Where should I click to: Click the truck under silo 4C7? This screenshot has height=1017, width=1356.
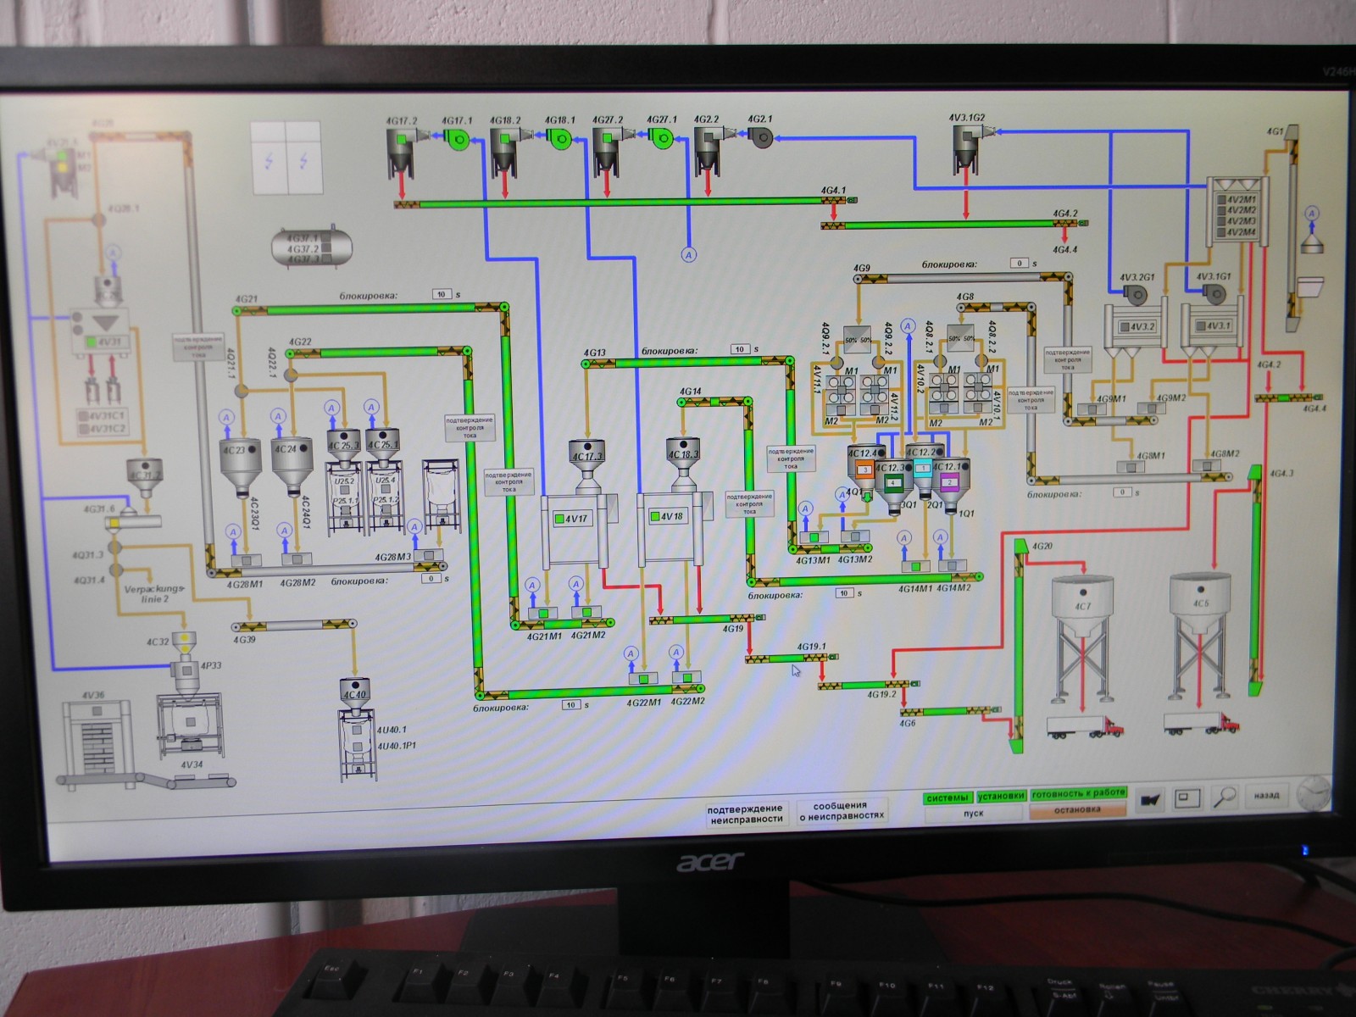1086,725
